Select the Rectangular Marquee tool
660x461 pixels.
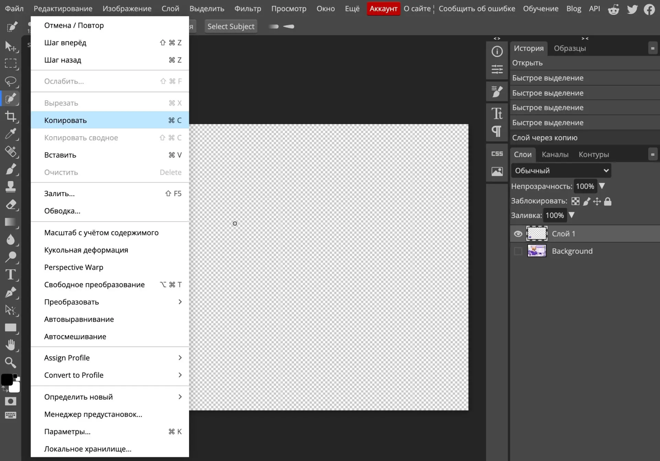11,64
